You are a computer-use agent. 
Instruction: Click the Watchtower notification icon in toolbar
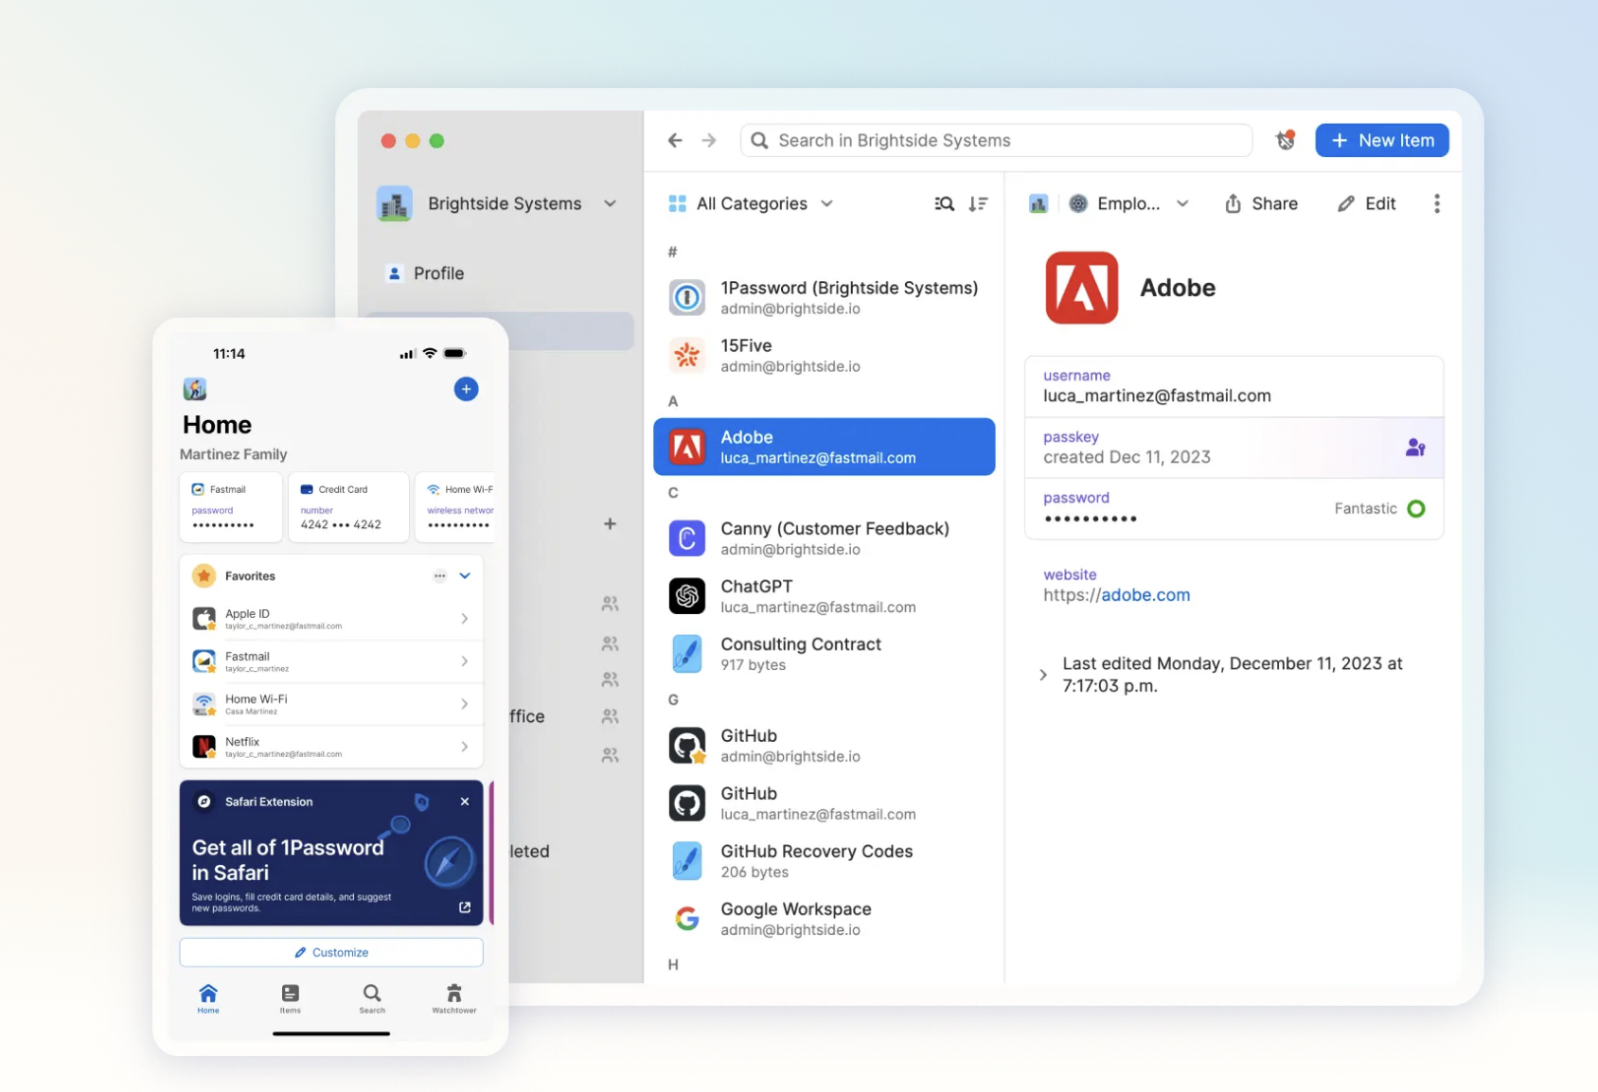1285,141
